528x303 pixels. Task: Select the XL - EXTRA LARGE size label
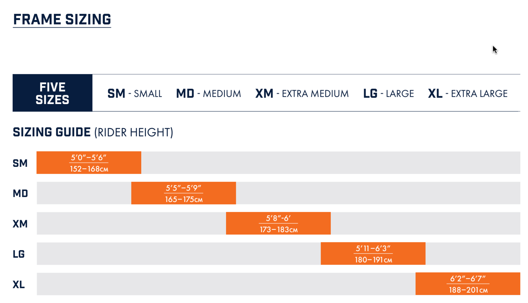[x=467, y=93]
